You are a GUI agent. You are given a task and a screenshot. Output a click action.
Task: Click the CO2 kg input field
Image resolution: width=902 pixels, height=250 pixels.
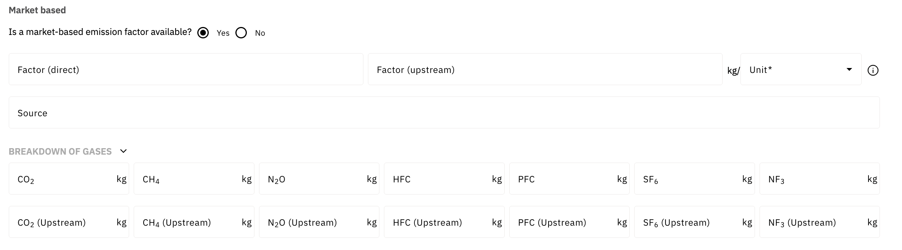pyautogui.click(x=65, y=179)
